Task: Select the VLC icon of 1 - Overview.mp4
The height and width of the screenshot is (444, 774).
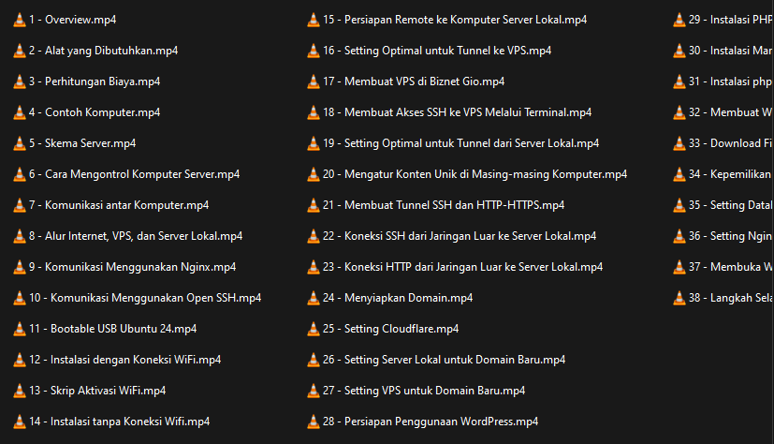Action: tap(20, 20)
